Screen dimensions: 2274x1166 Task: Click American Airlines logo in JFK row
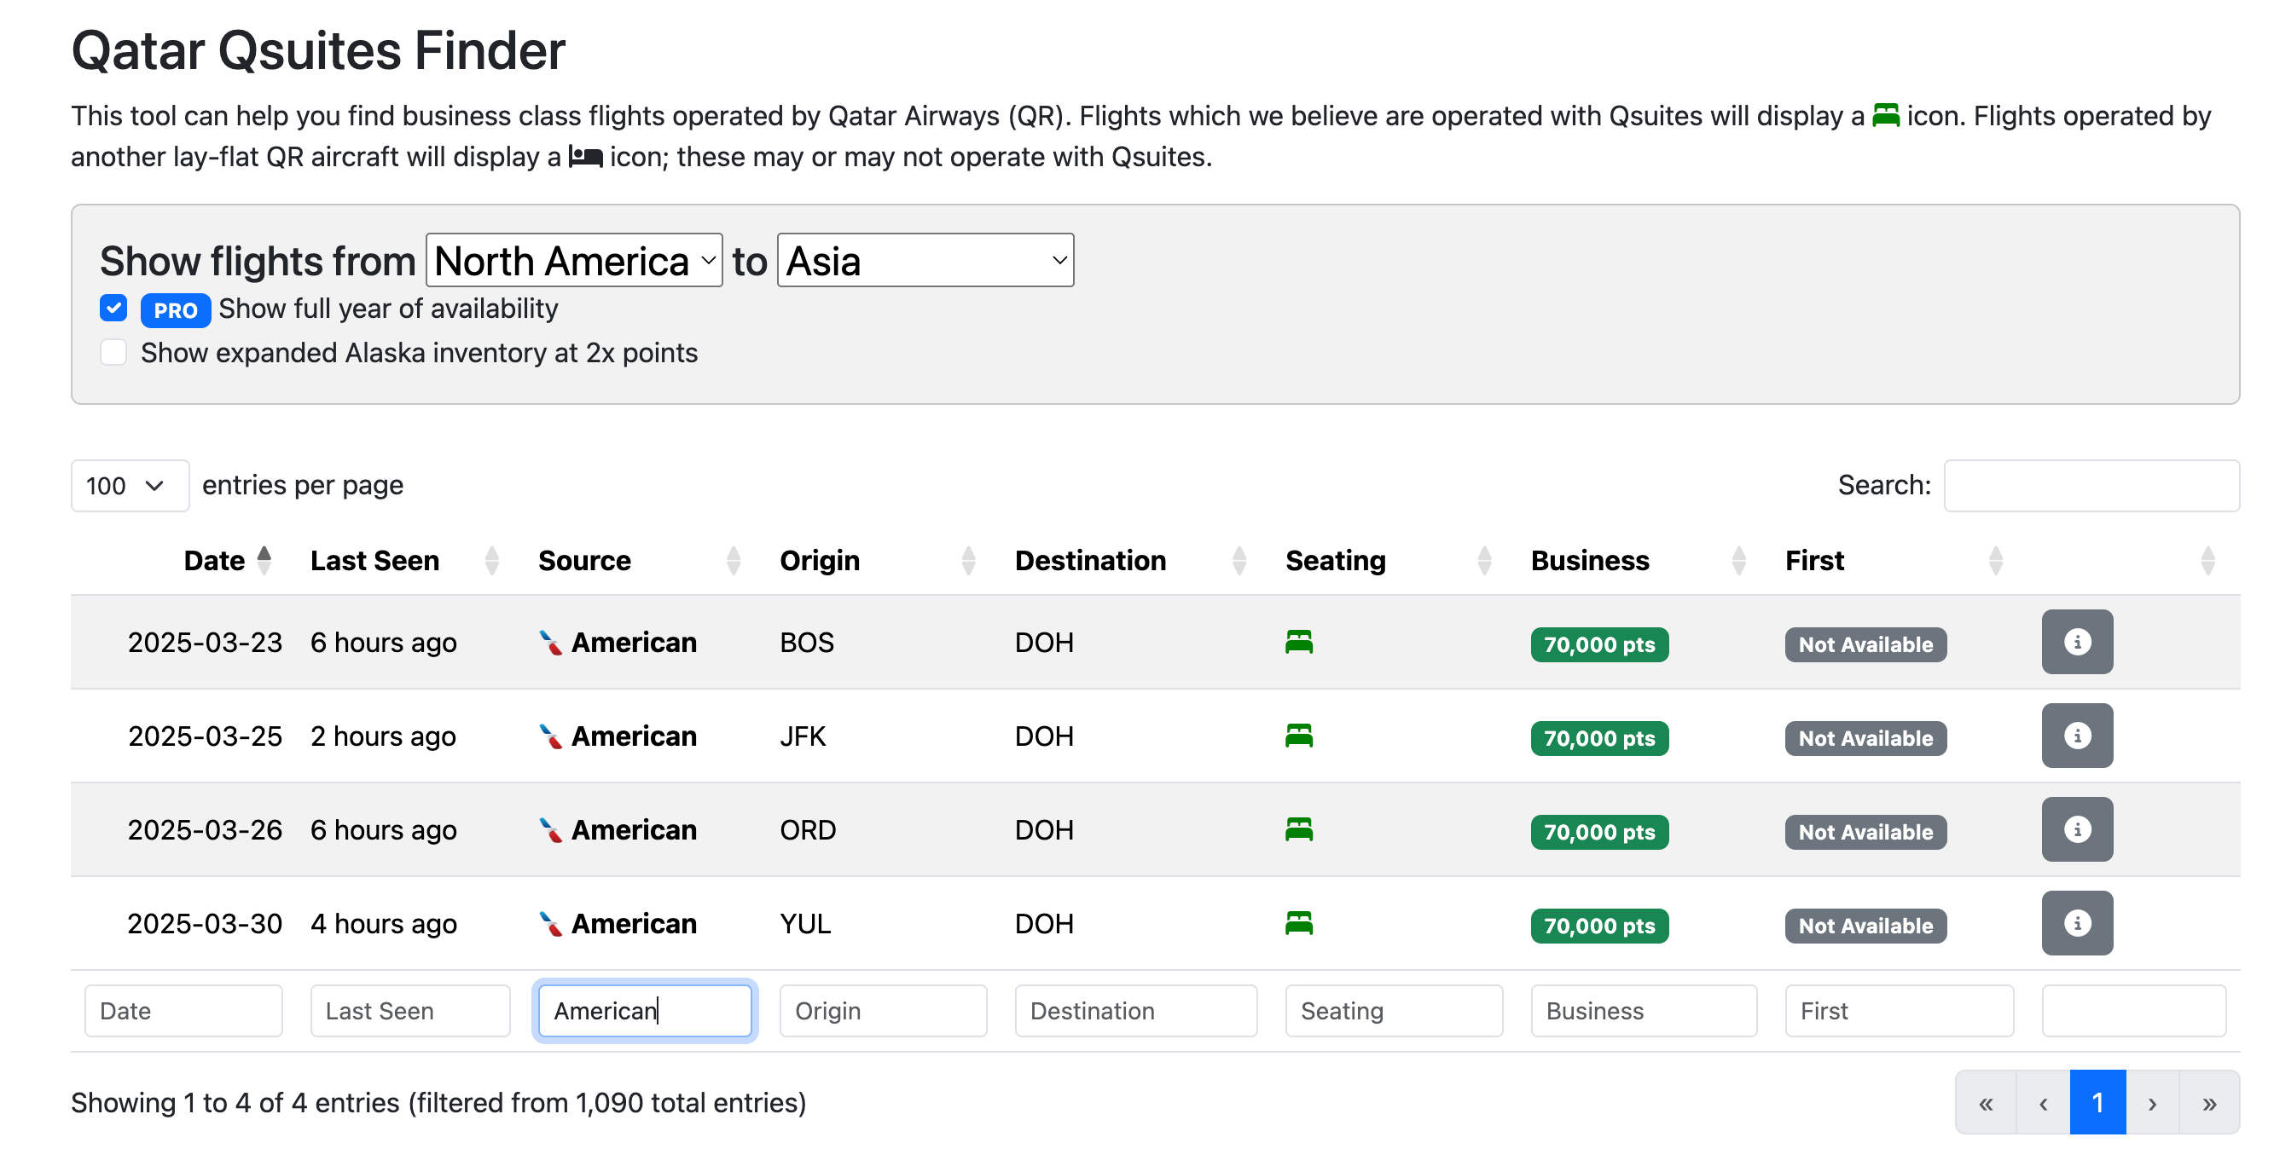(x=551, y=736)
